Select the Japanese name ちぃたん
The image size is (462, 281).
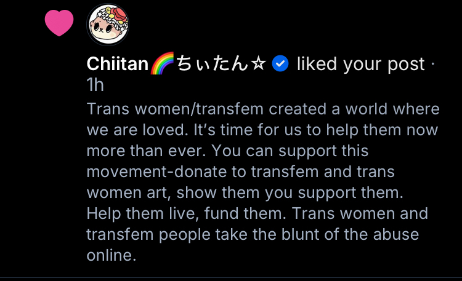coord(212,63)
